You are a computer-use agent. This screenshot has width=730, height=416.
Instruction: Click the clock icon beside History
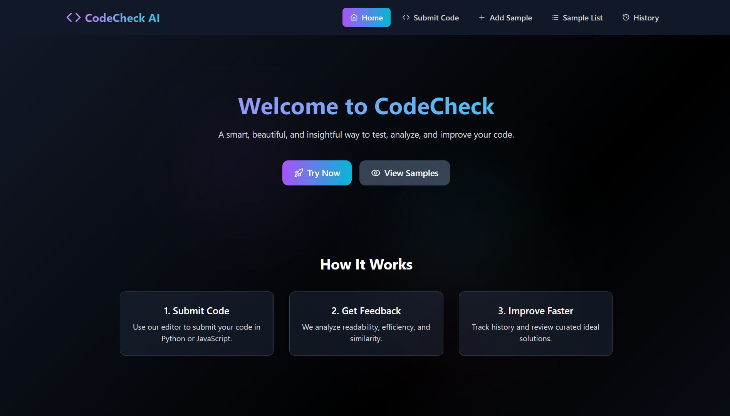point(626,17)
